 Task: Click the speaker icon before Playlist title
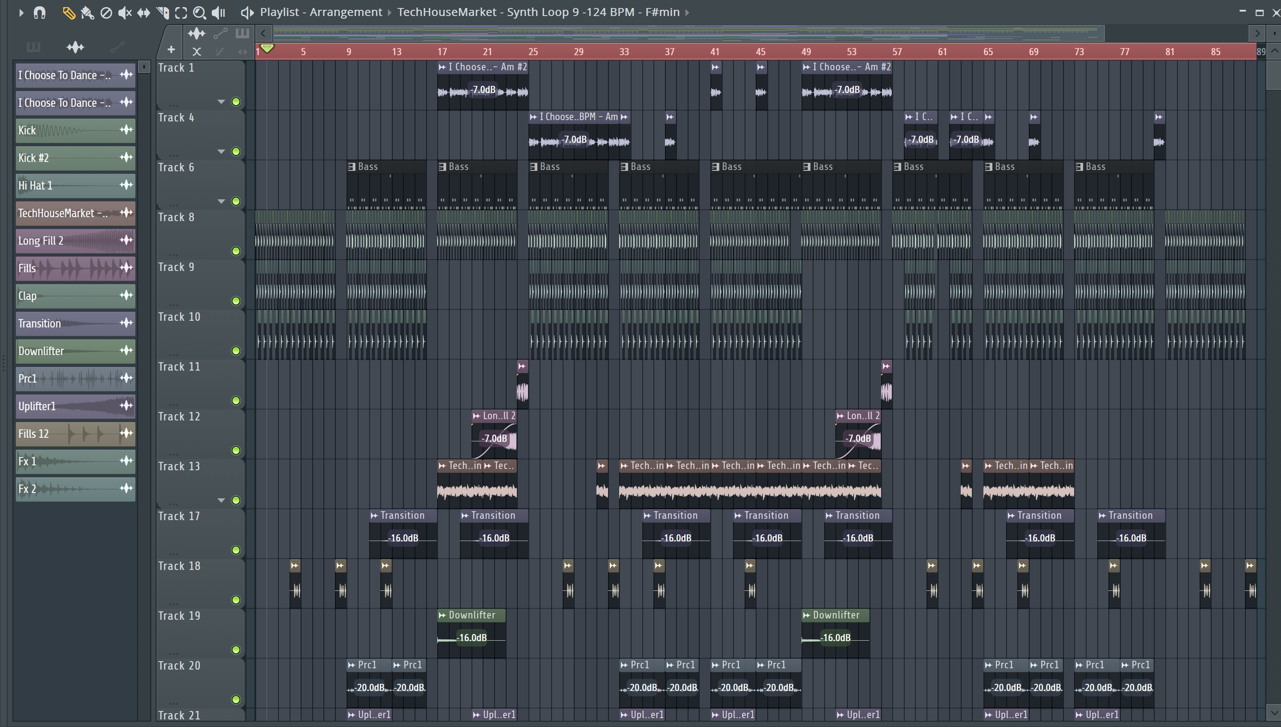coord(247,12)
